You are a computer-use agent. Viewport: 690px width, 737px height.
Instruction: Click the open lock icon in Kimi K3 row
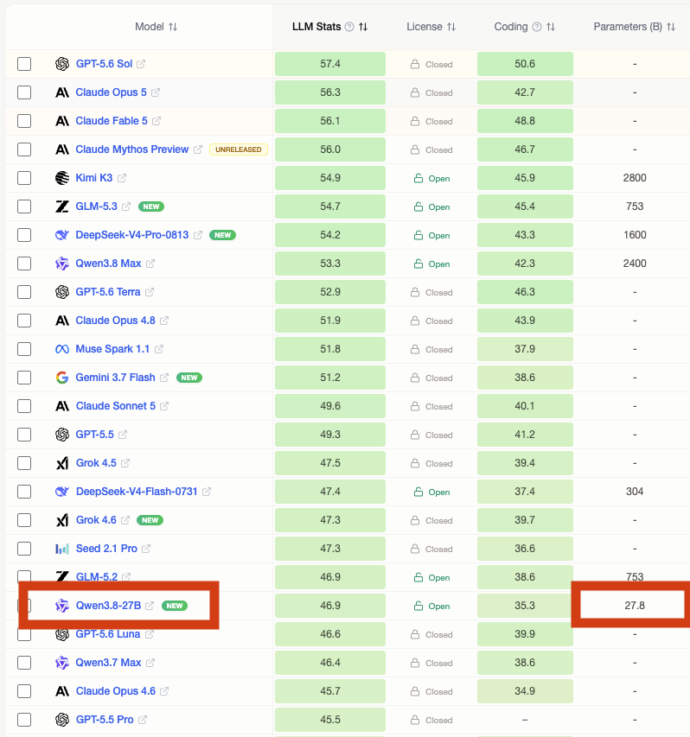click(x=418, y=178)
